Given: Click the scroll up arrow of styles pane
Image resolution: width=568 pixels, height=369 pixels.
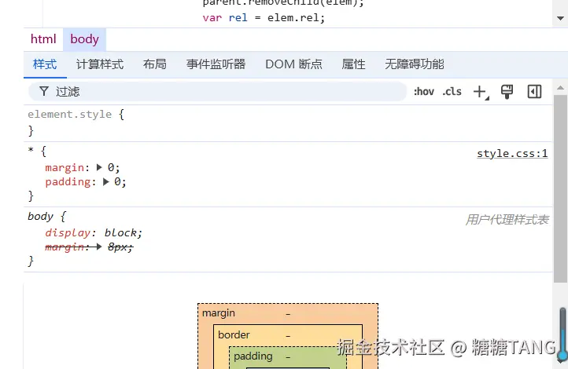Looking at the screenshot, I should tap(560, 87).
